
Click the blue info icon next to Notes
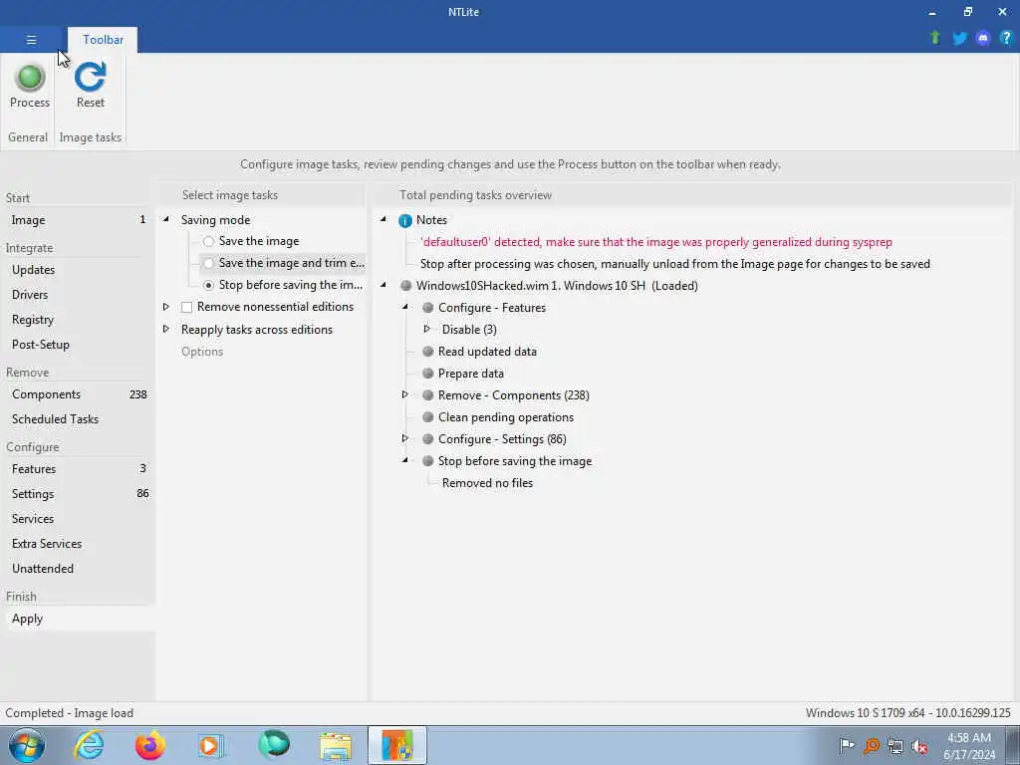405,220
